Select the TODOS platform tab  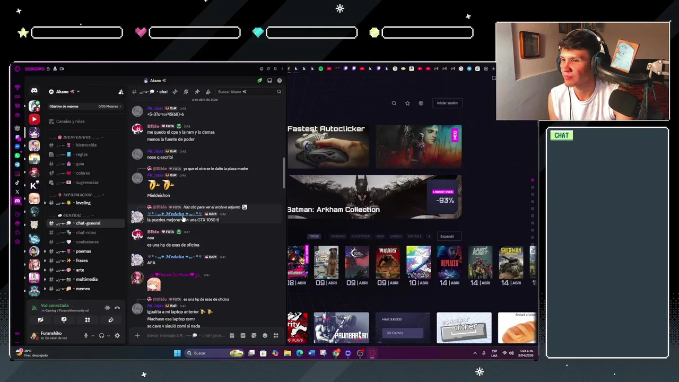click(314, 236)
